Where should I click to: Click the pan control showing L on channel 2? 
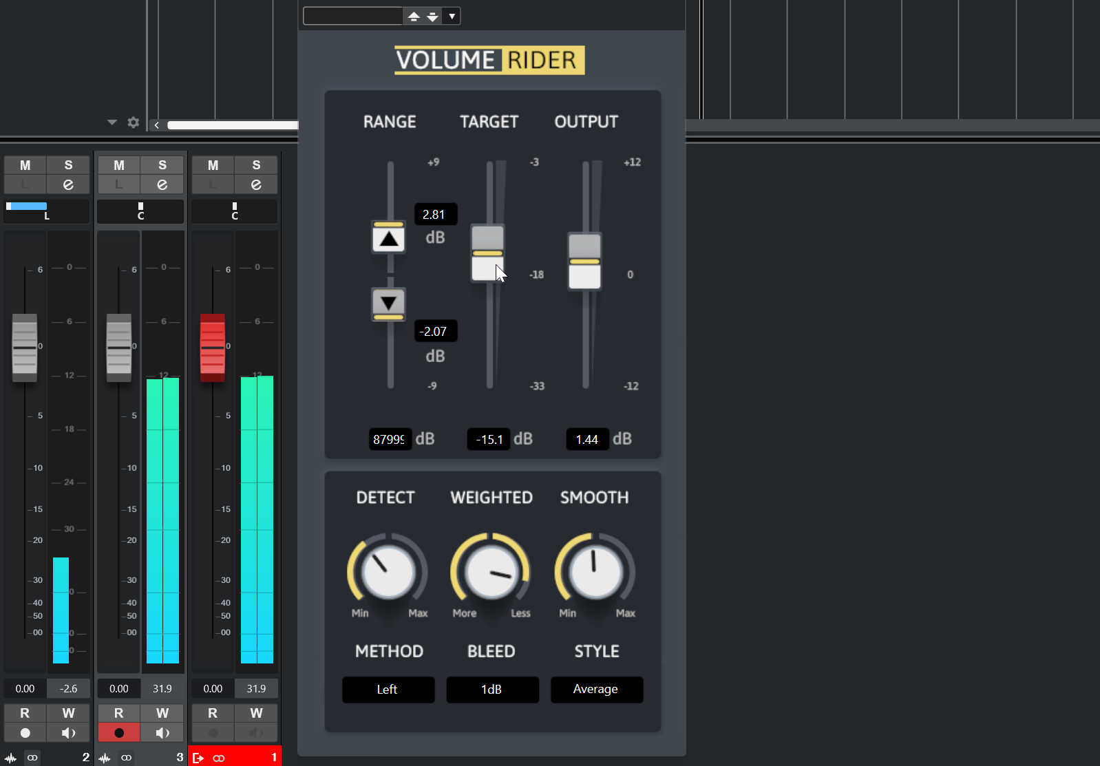click(x=46, y=211)
